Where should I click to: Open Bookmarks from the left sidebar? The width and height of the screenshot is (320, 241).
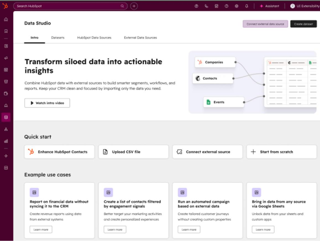click(6, 31)
